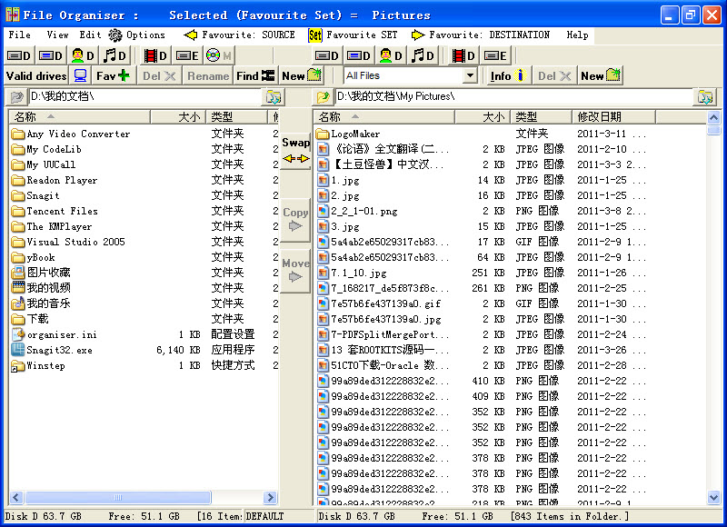The width and height of the screenshot is (727, 527).
Task: Open the Options menu
Action: (137, 35)
